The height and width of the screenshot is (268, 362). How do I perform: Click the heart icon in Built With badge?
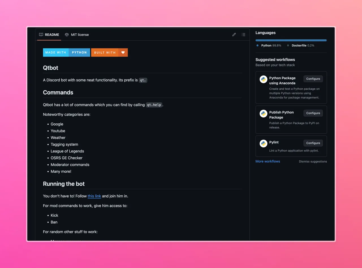point(123,52)
